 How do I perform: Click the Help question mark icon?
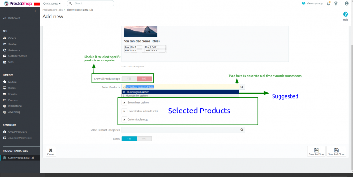(x=345, y=14)
